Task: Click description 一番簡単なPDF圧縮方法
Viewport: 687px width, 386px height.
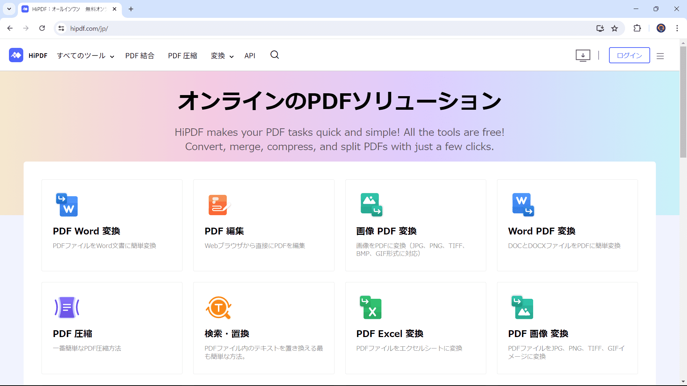Action: tap(87, 348)
